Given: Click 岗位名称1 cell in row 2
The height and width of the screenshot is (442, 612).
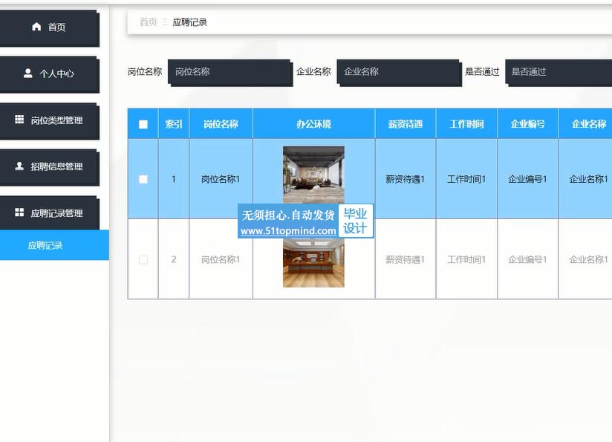Looking at the screenshot, I should 221,260.
